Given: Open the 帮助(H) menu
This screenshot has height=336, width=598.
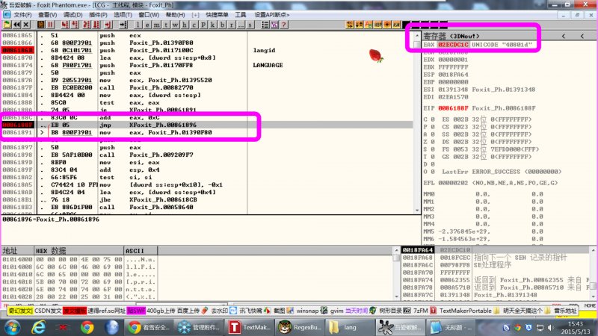Looking at the screenshot, I should (x=175, y=14).
